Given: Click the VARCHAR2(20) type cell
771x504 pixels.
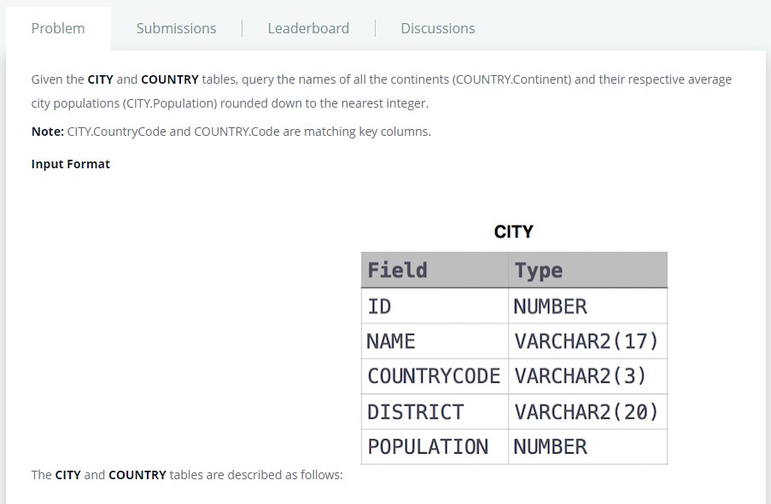Looking at the screenshot, I should (587, 412).
